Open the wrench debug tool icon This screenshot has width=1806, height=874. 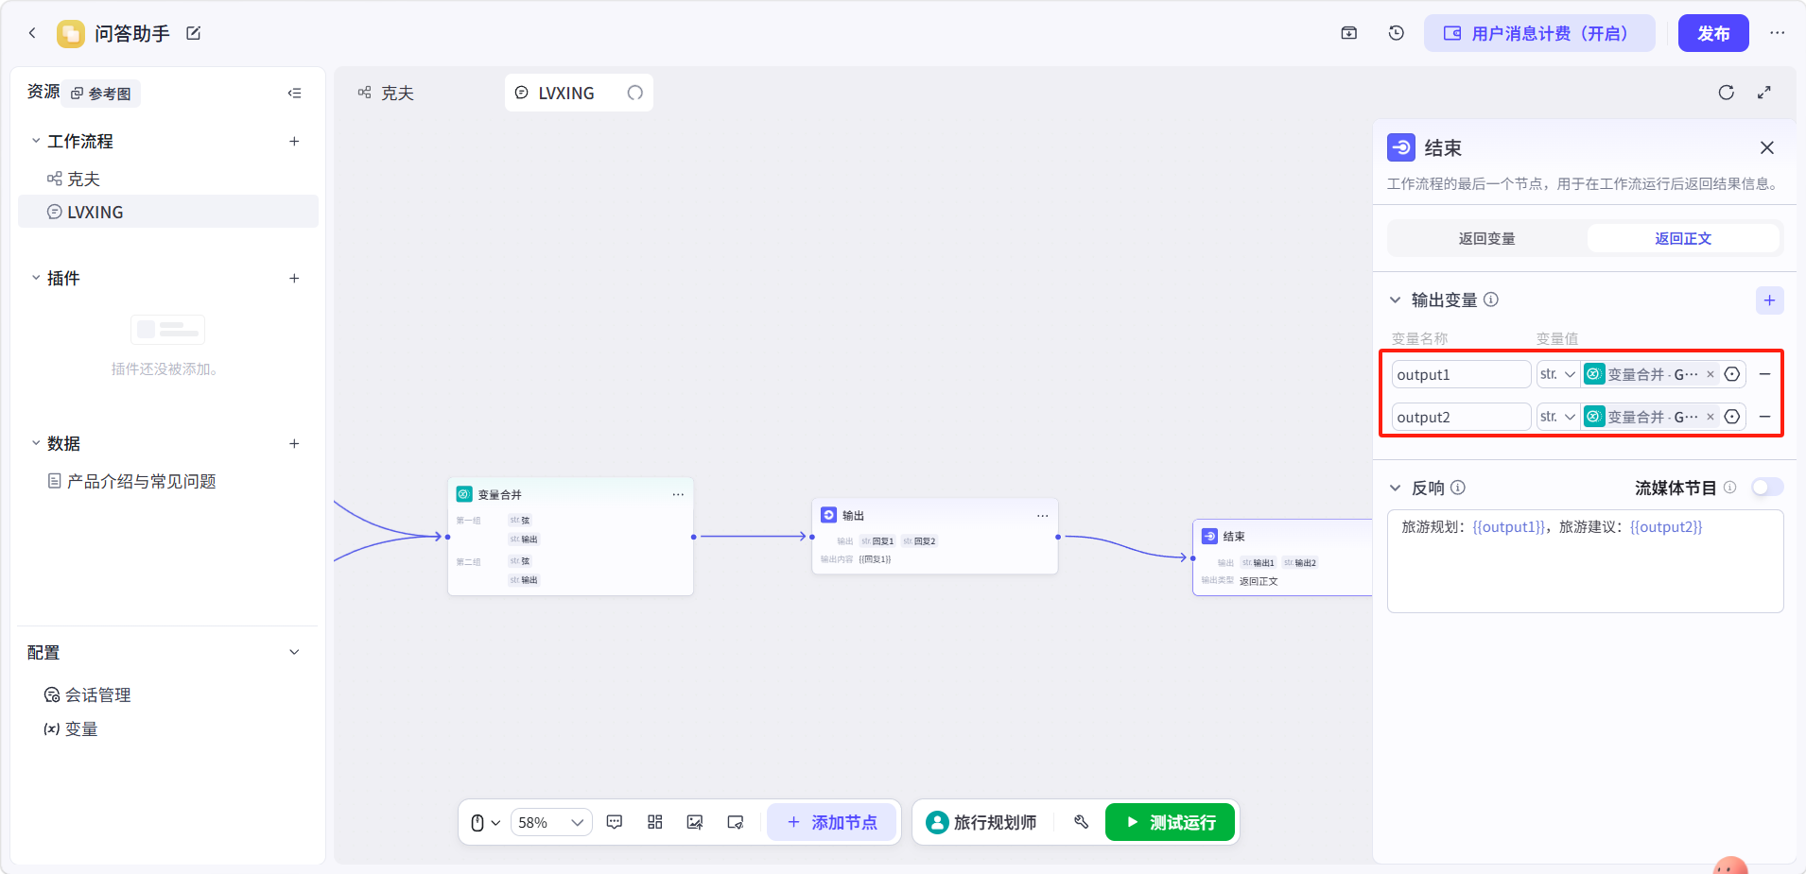click(x=1081, y=822)
